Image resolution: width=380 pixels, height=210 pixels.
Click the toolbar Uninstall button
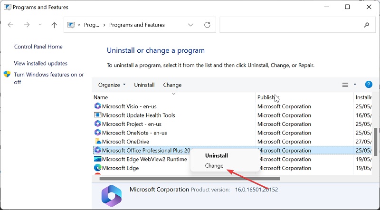pos(144,85)
